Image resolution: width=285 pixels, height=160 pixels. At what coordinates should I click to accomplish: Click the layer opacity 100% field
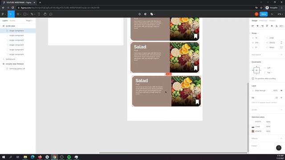tap(275, 90)
